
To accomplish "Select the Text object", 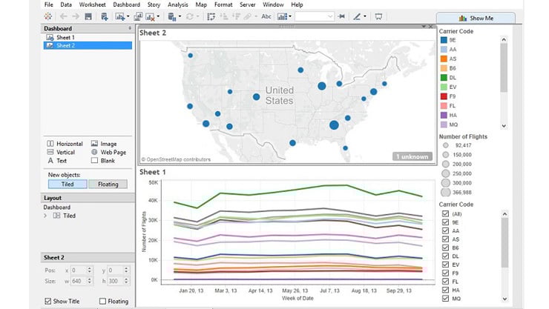I will pos(56,161).
